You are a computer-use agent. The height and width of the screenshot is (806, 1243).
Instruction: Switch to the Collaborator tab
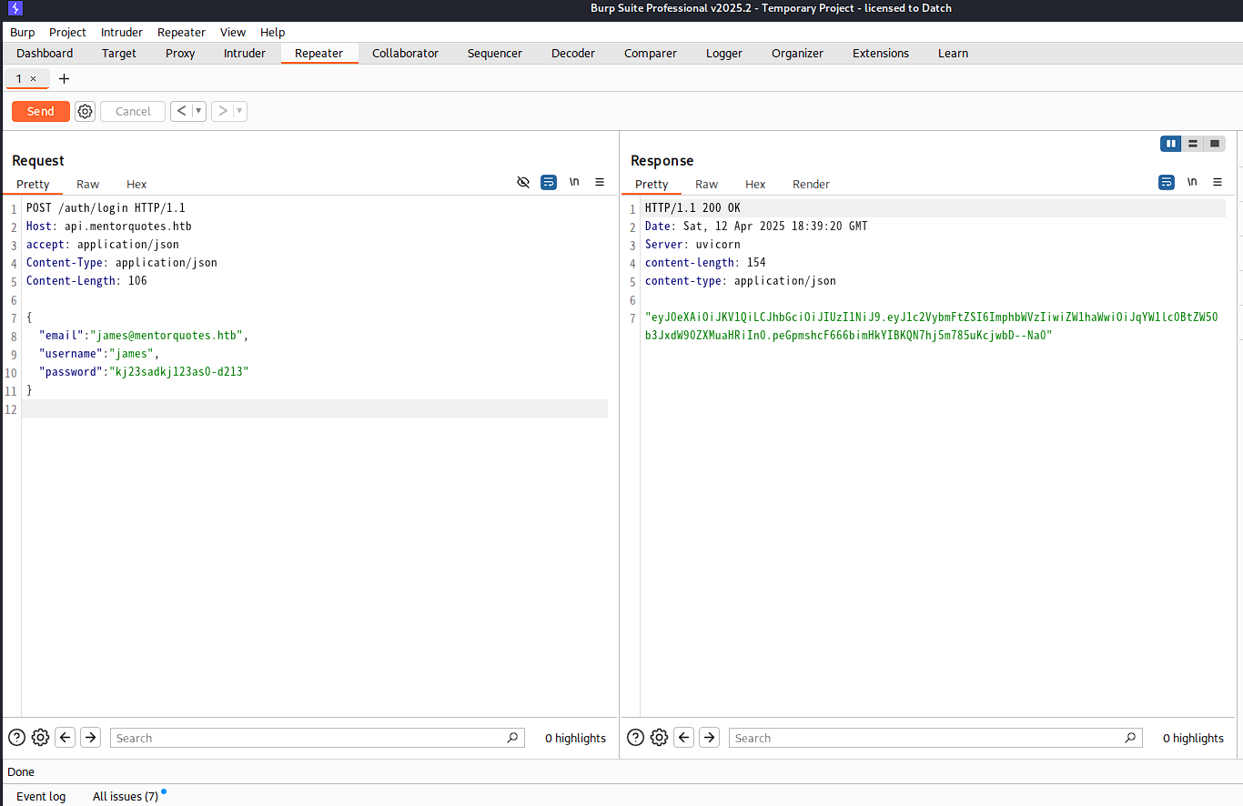click(405, 53)
